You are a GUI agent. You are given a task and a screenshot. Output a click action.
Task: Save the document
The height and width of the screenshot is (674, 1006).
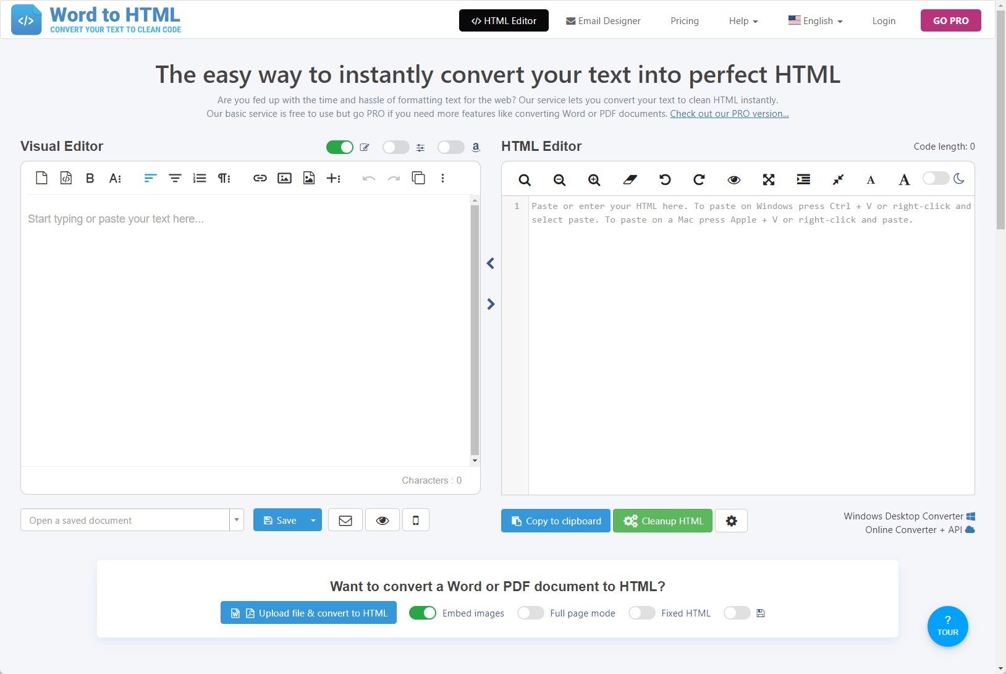click(x=279, y=520)
